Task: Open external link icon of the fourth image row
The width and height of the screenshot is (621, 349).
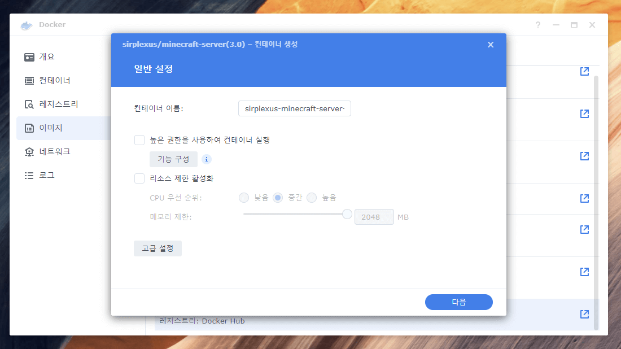Action: [584, 198]
